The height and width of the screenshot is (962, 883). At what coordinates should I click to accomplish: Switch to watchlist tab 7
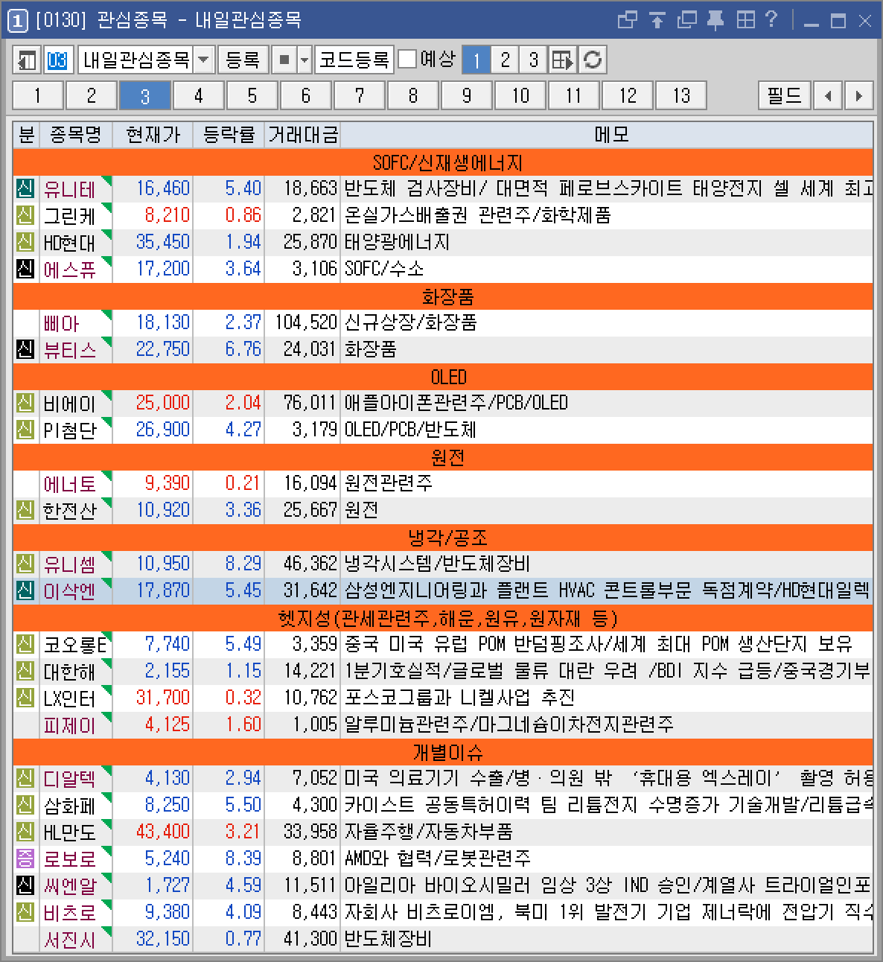pos(360,95)
